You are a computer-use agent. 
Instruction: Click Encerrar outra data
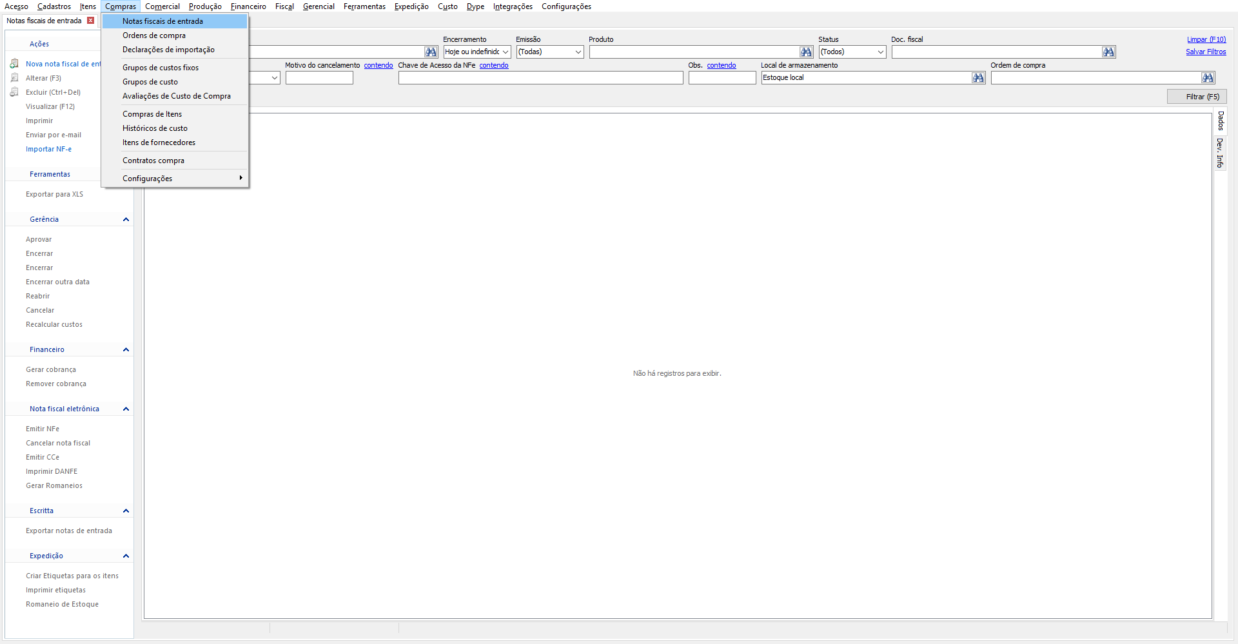[x=57, y=282]
